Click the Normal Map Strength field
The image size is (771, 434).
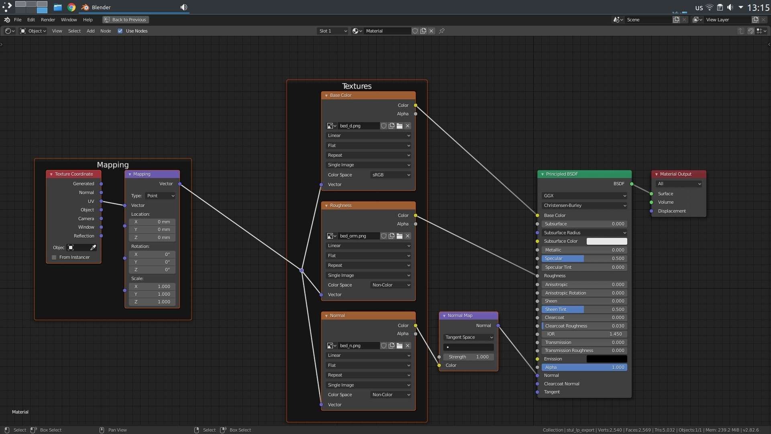469,357
